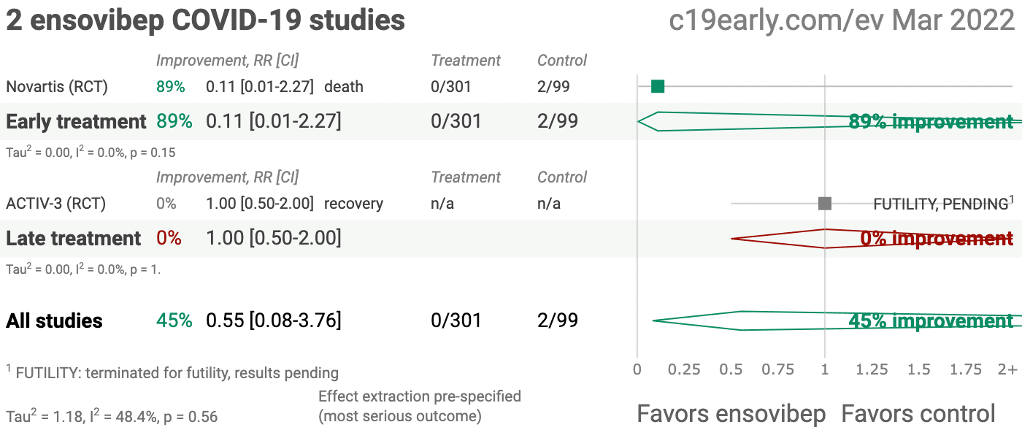Open the Novartis (RCT) study link

coord(57,87)
